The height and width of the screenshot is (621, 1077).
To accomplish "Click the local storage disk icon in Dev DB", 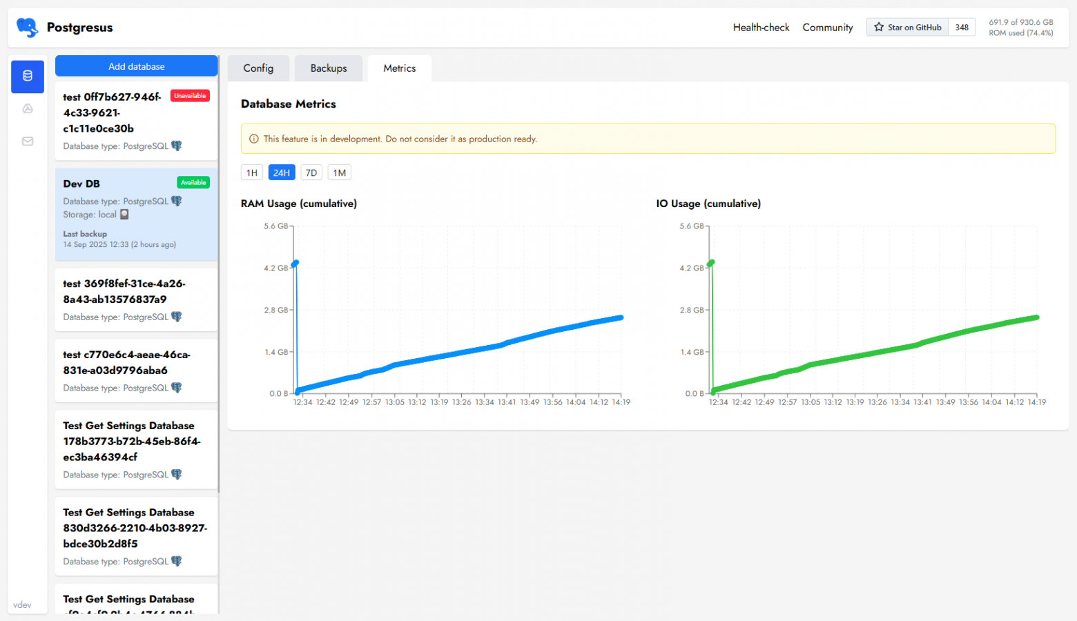I will coord(124,215).
